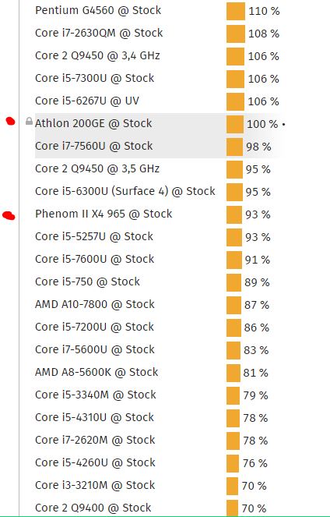
Task: Click the 70 % bar for Core i3-3210M
Action: tap(232, 486)
